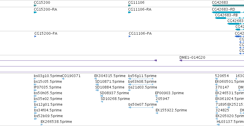The image size is (244, 126).
Task: Select the SD10268.5prime EST arrow
Action: 102,102
